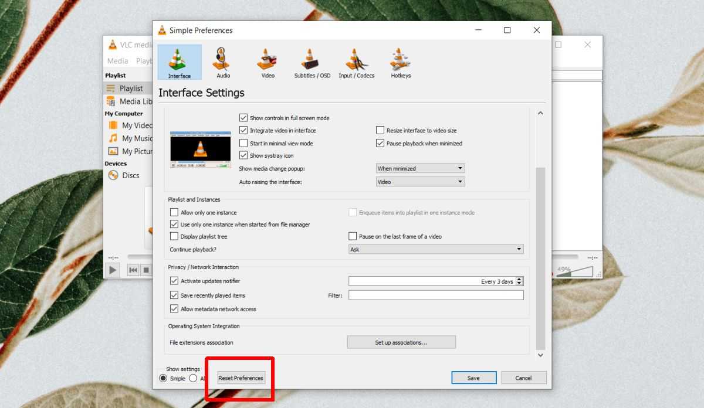Viewport: 704px width, 408px height.
Task: Open the Show media change popup dropdown
Action: (x=420, y=168)
